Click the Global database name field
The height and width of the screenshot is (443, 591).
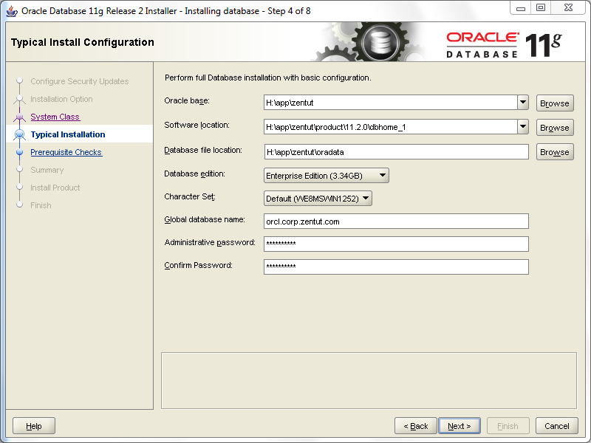[397, 221]
